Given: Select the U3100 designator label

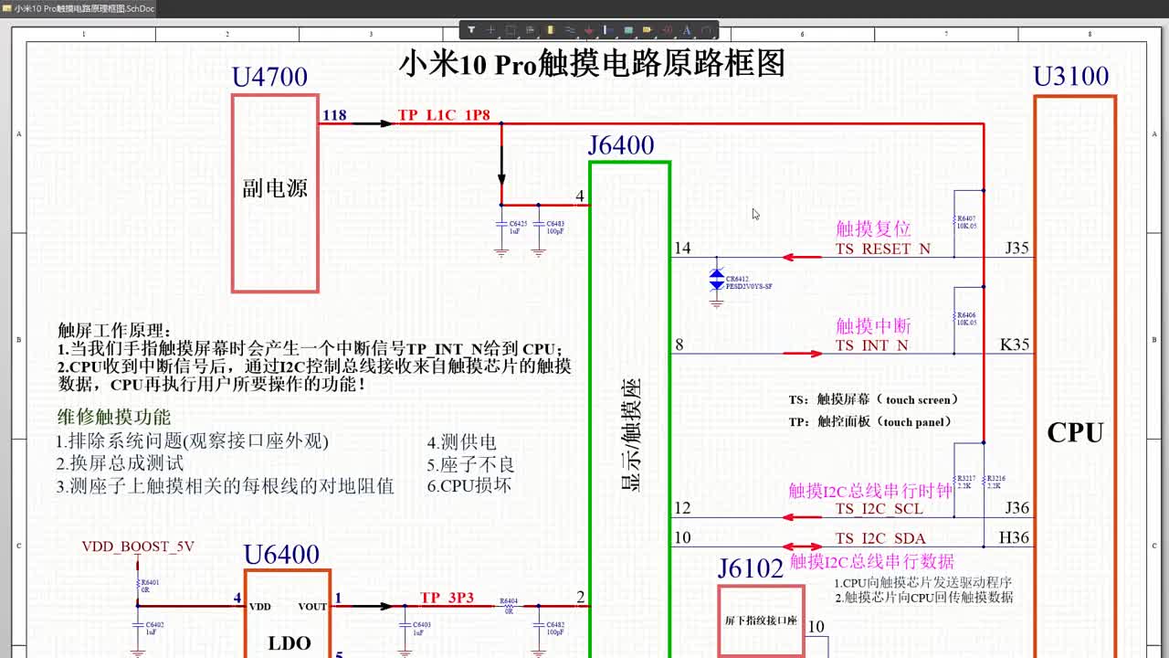Looking at the screenshot, I should tap(1071, 76).
